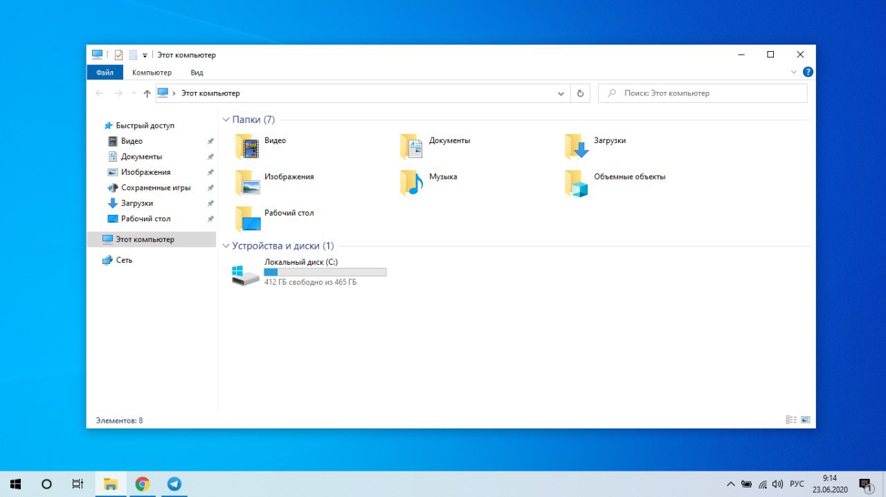Select Сеть in the navigation pane
886x497 pixels.
click(124, 260)
